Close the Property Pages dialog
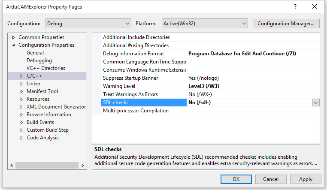Image resolution: width=327 pixels, height=190 pixels. click(x=315, y=7)
